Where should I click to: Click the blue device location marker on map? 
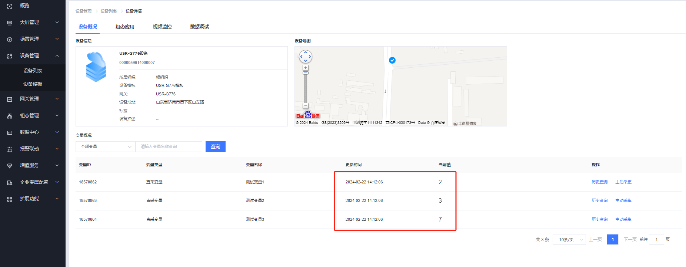point(392,60)
